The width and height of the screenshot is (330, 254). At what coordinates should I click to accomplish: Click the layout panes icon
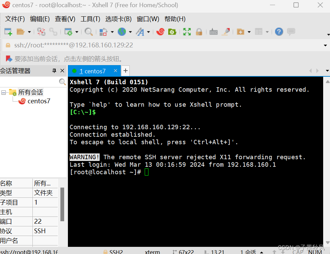click(x=259, y=32)
